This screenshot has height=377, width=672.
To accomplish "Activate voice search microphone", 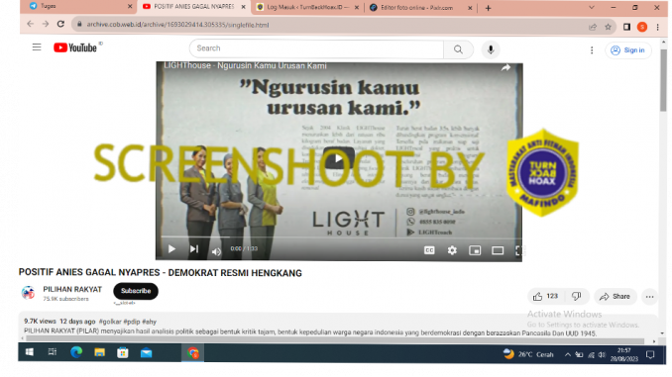I will tap(491, 49).
